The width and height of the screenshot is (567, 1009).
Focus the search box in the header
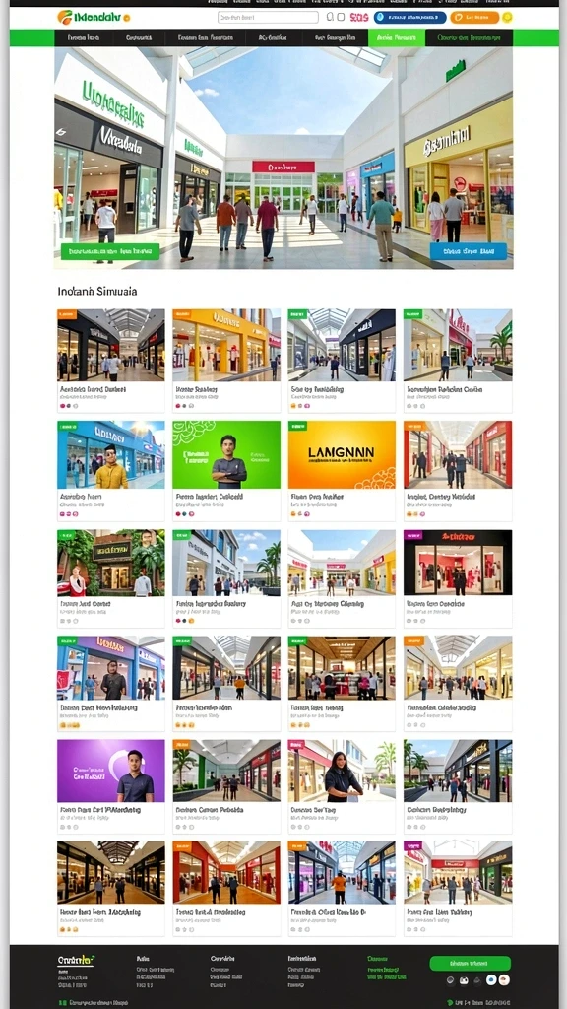tap(268, 18)
